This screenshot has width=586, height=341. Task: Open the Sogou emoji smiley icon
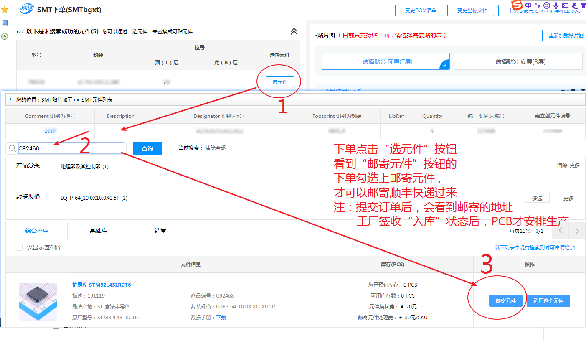(x=547, y=5)
